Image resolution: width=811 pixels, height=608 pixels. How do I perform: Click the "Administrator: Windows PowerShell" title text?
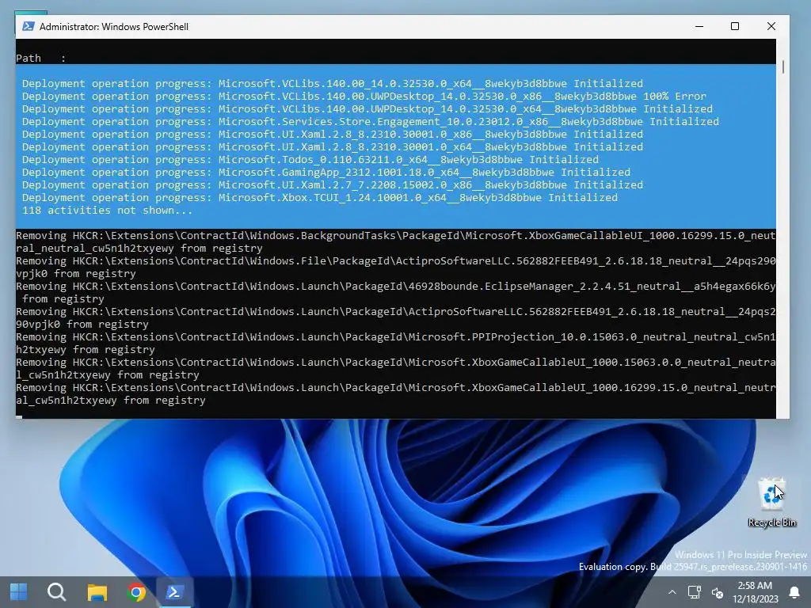(114, 27)
